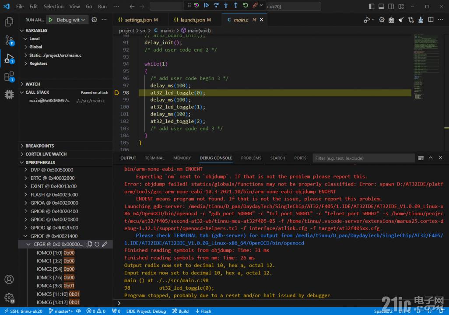Switch to the MEMORY panel tab

coord(182,158)
